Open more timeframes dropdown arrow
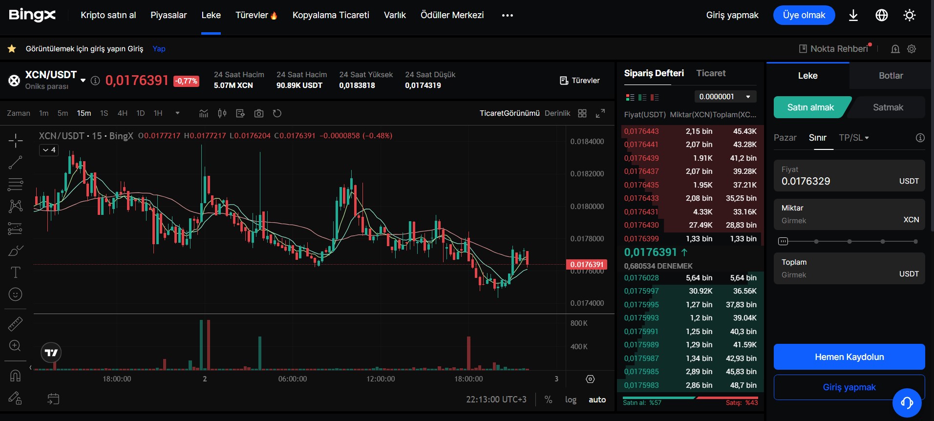This screenshot has height=421, width=934. click(x=177, y=113)
